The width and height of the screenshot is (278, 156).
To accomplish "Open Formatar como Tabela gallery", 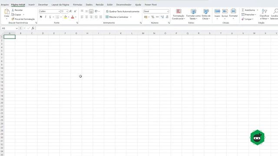I will pyautogui.click(x=193, y=14).
